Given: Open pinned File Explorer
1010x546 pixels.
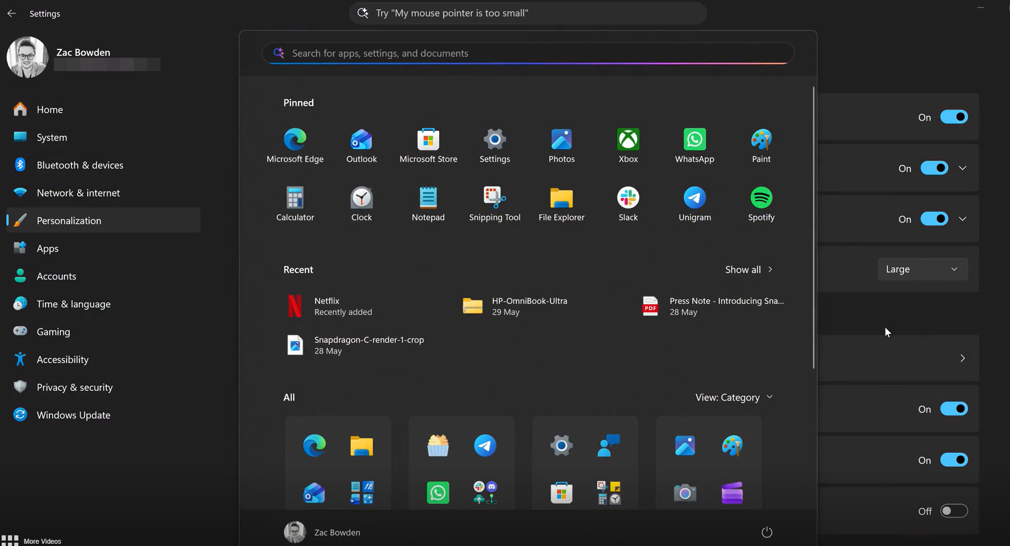Looking at the screenshot, I should click(x=561, y=204).
